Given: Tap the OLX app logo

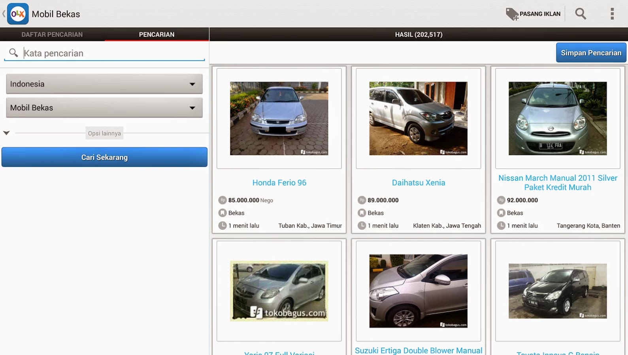Looking at the screenshot, I should click(18, 14).
